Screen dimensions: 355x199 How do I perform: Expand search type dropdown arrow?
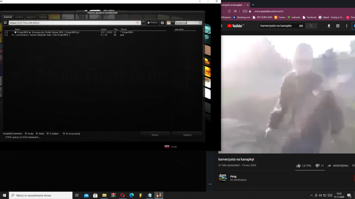coord(173,23)
